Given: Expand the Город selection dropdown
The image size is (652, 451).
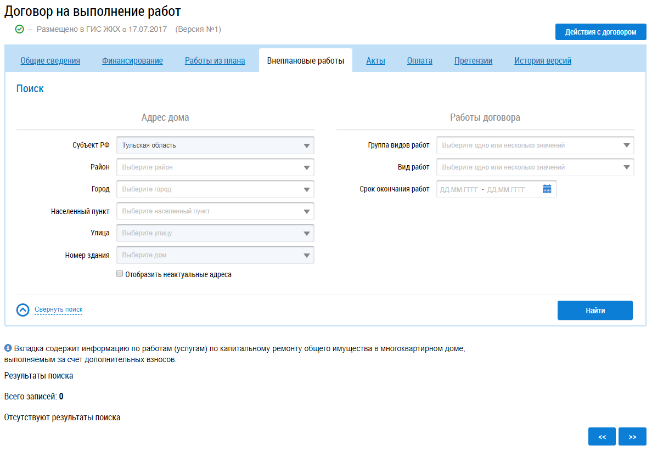Looking at the screenshot, I should [215, 189].
